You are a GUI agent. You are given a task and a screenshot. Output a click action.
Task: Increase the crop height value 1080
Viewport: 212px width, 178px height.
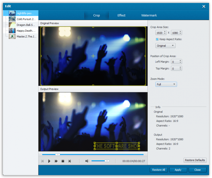click(x=180, y=32)
